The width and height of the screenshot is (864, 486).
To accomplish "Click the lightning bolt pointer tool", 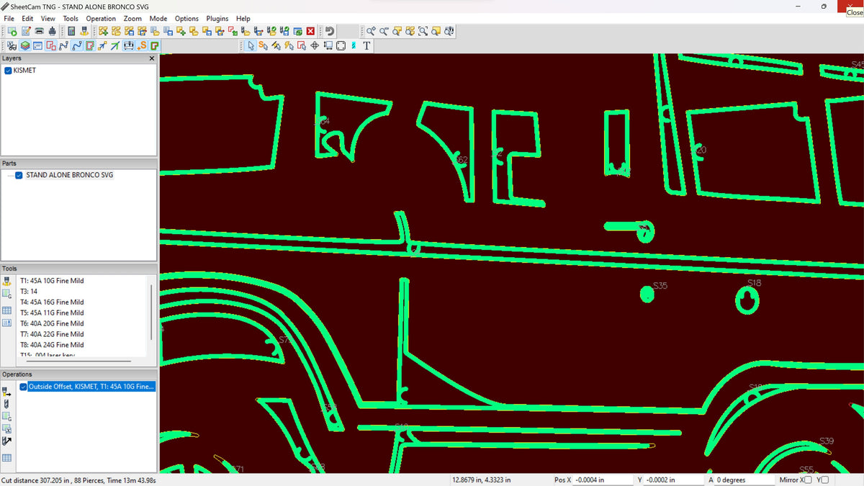I will pos(288,45).
